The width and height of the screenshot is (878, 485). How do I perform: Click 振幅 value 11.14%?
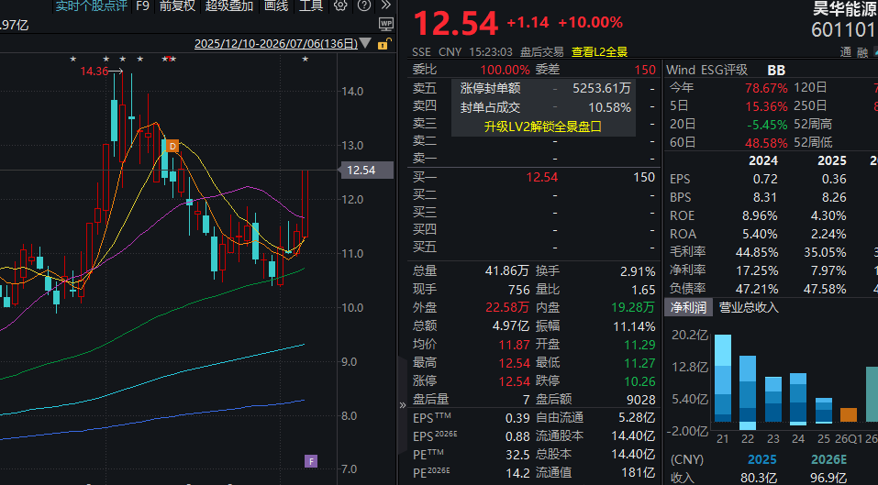click(x=634, y=326)
